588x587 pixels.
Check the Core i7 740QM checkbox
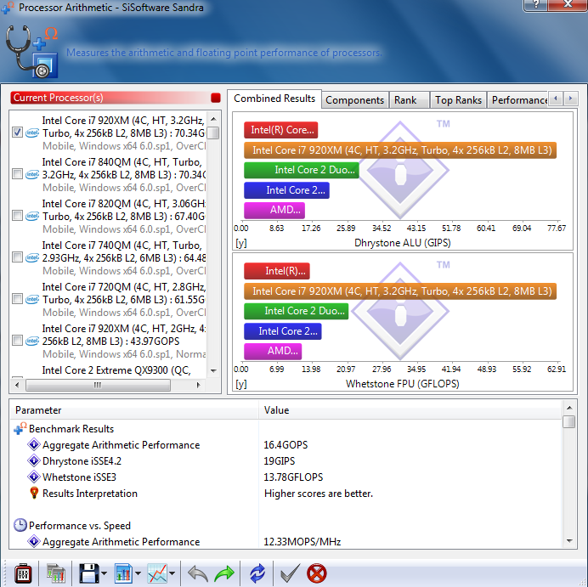tap(17, 257)
